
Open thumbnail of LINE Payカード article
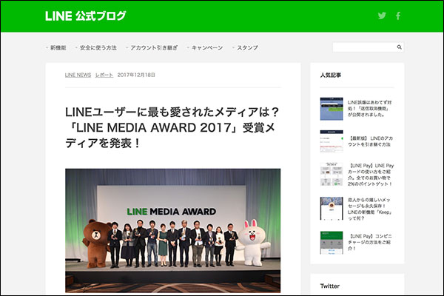(x=331, y=175)
